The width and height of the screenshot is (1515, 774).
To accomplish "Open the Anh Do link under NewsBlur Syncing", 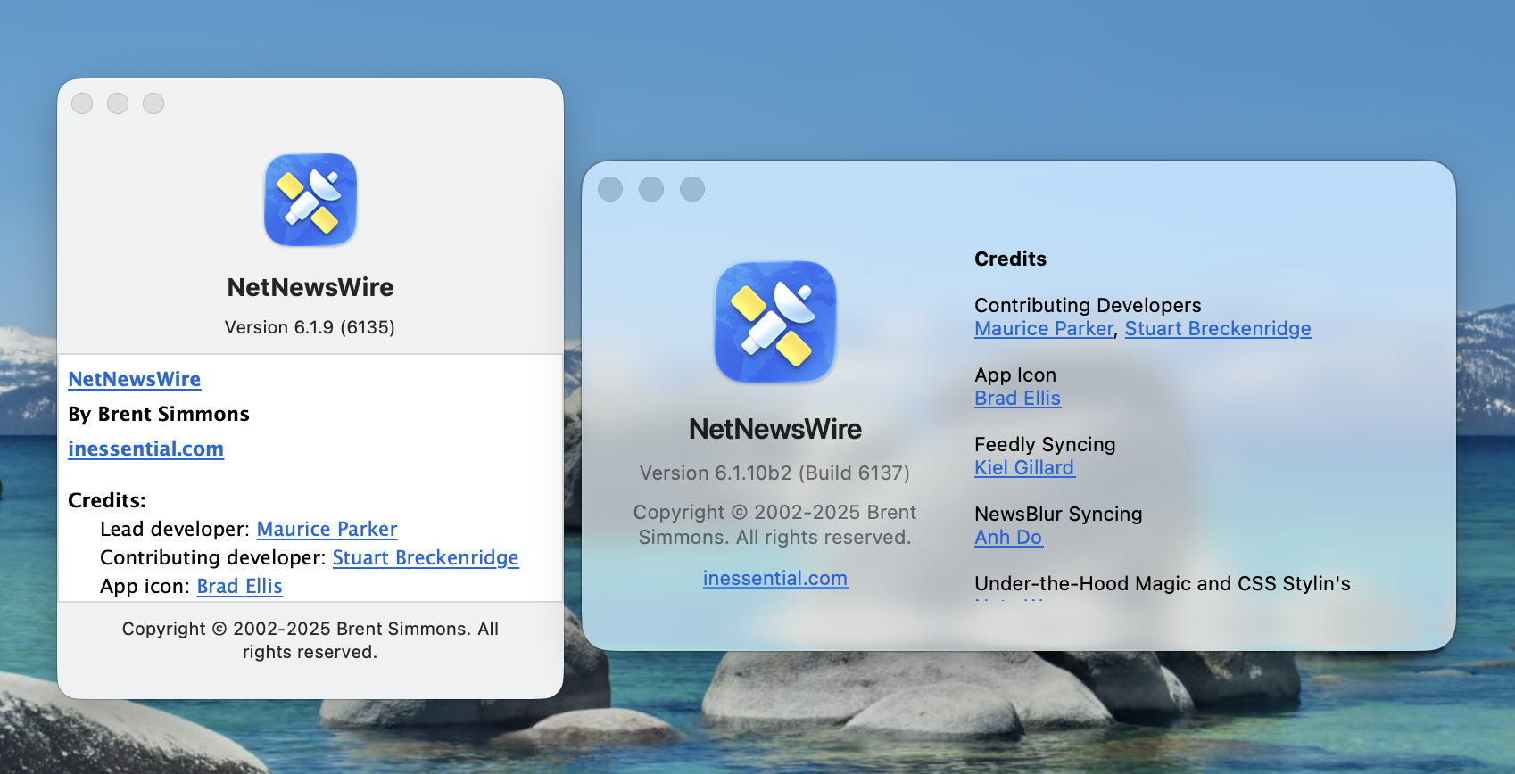I will (1008, 537).
